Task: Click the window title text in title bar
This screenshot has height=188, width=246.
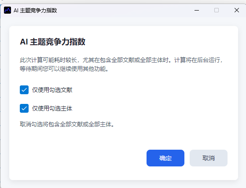Action: (35, 11)
